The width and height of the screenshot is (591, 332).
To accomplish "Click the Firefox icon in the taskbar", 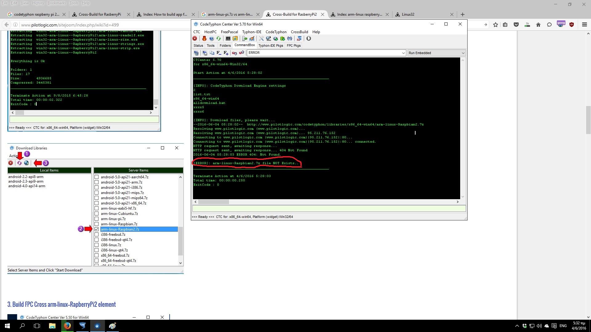I will tap(67, 326).
